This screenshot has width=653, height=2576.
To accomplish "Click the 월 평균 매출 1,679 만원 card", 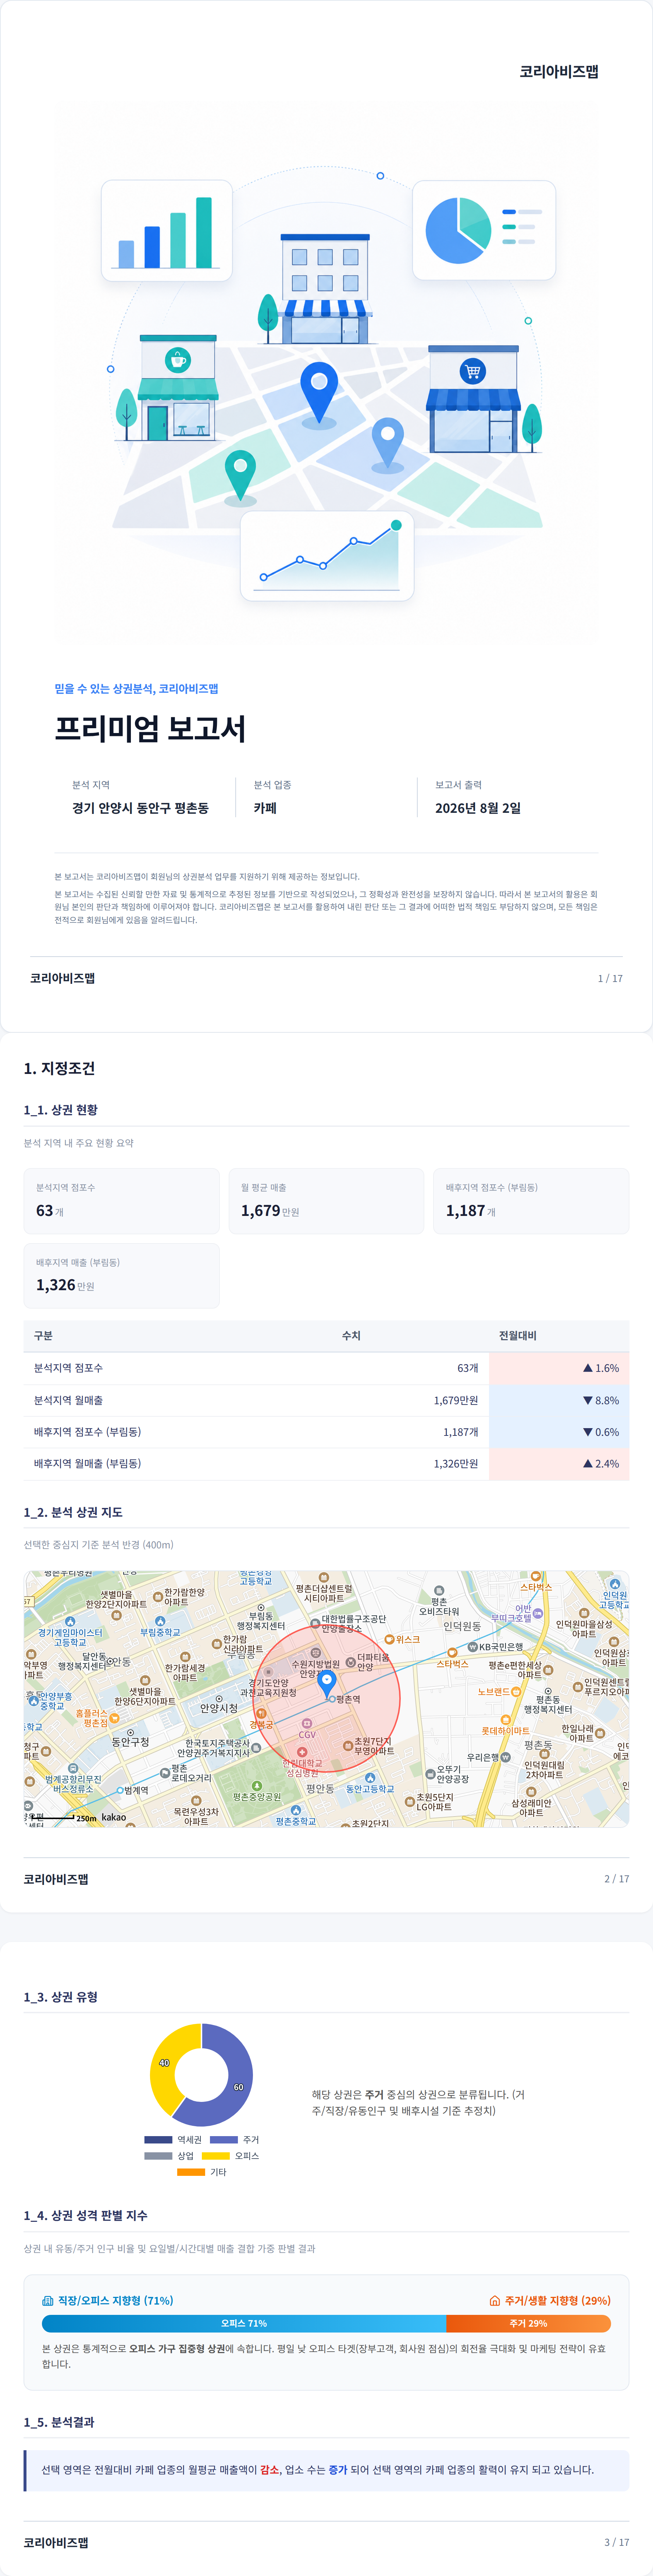I will 326,1201.
